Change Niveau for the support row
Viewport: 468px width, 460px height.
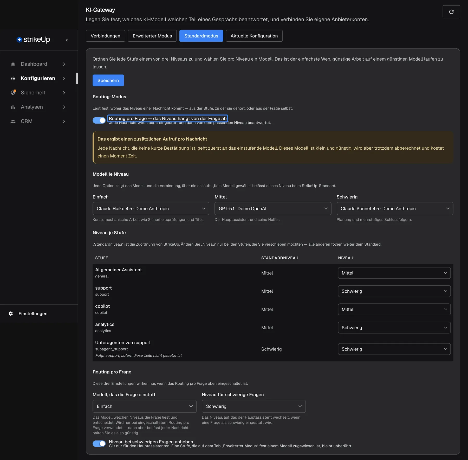(394, 291)
